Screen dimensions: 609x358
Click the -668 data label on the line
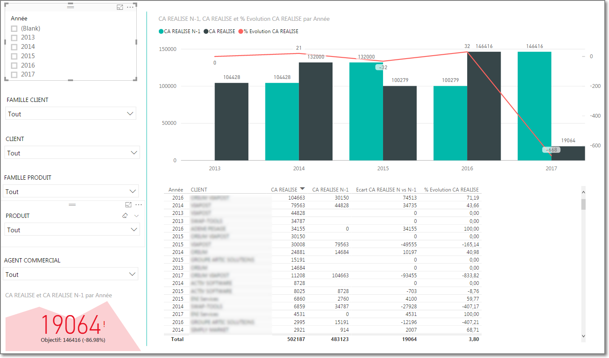[551, 150]
